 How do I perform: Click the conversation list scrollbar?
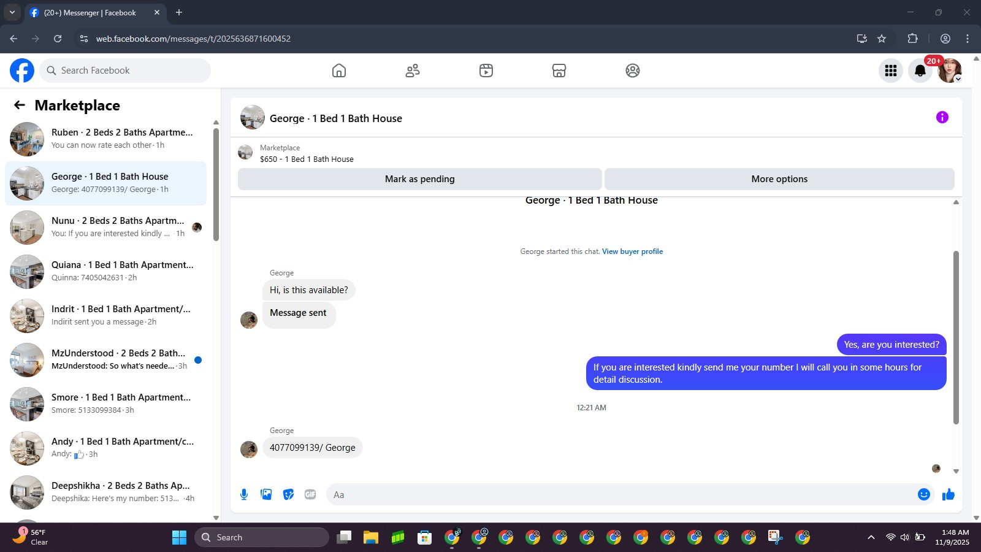pyautogui.click(x=216, y=184)
